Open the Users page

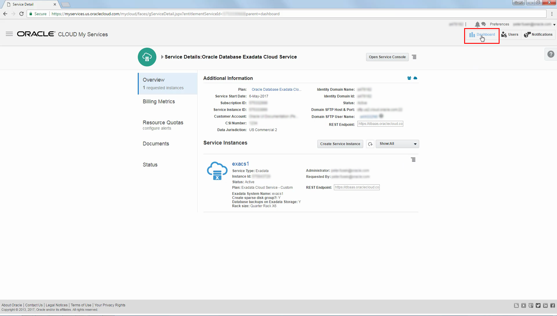coord(510,34)
